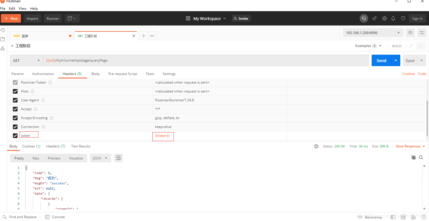Switch to the request Body tab
The height and width of the screenshot is (221, 429).
click(95, 74)
